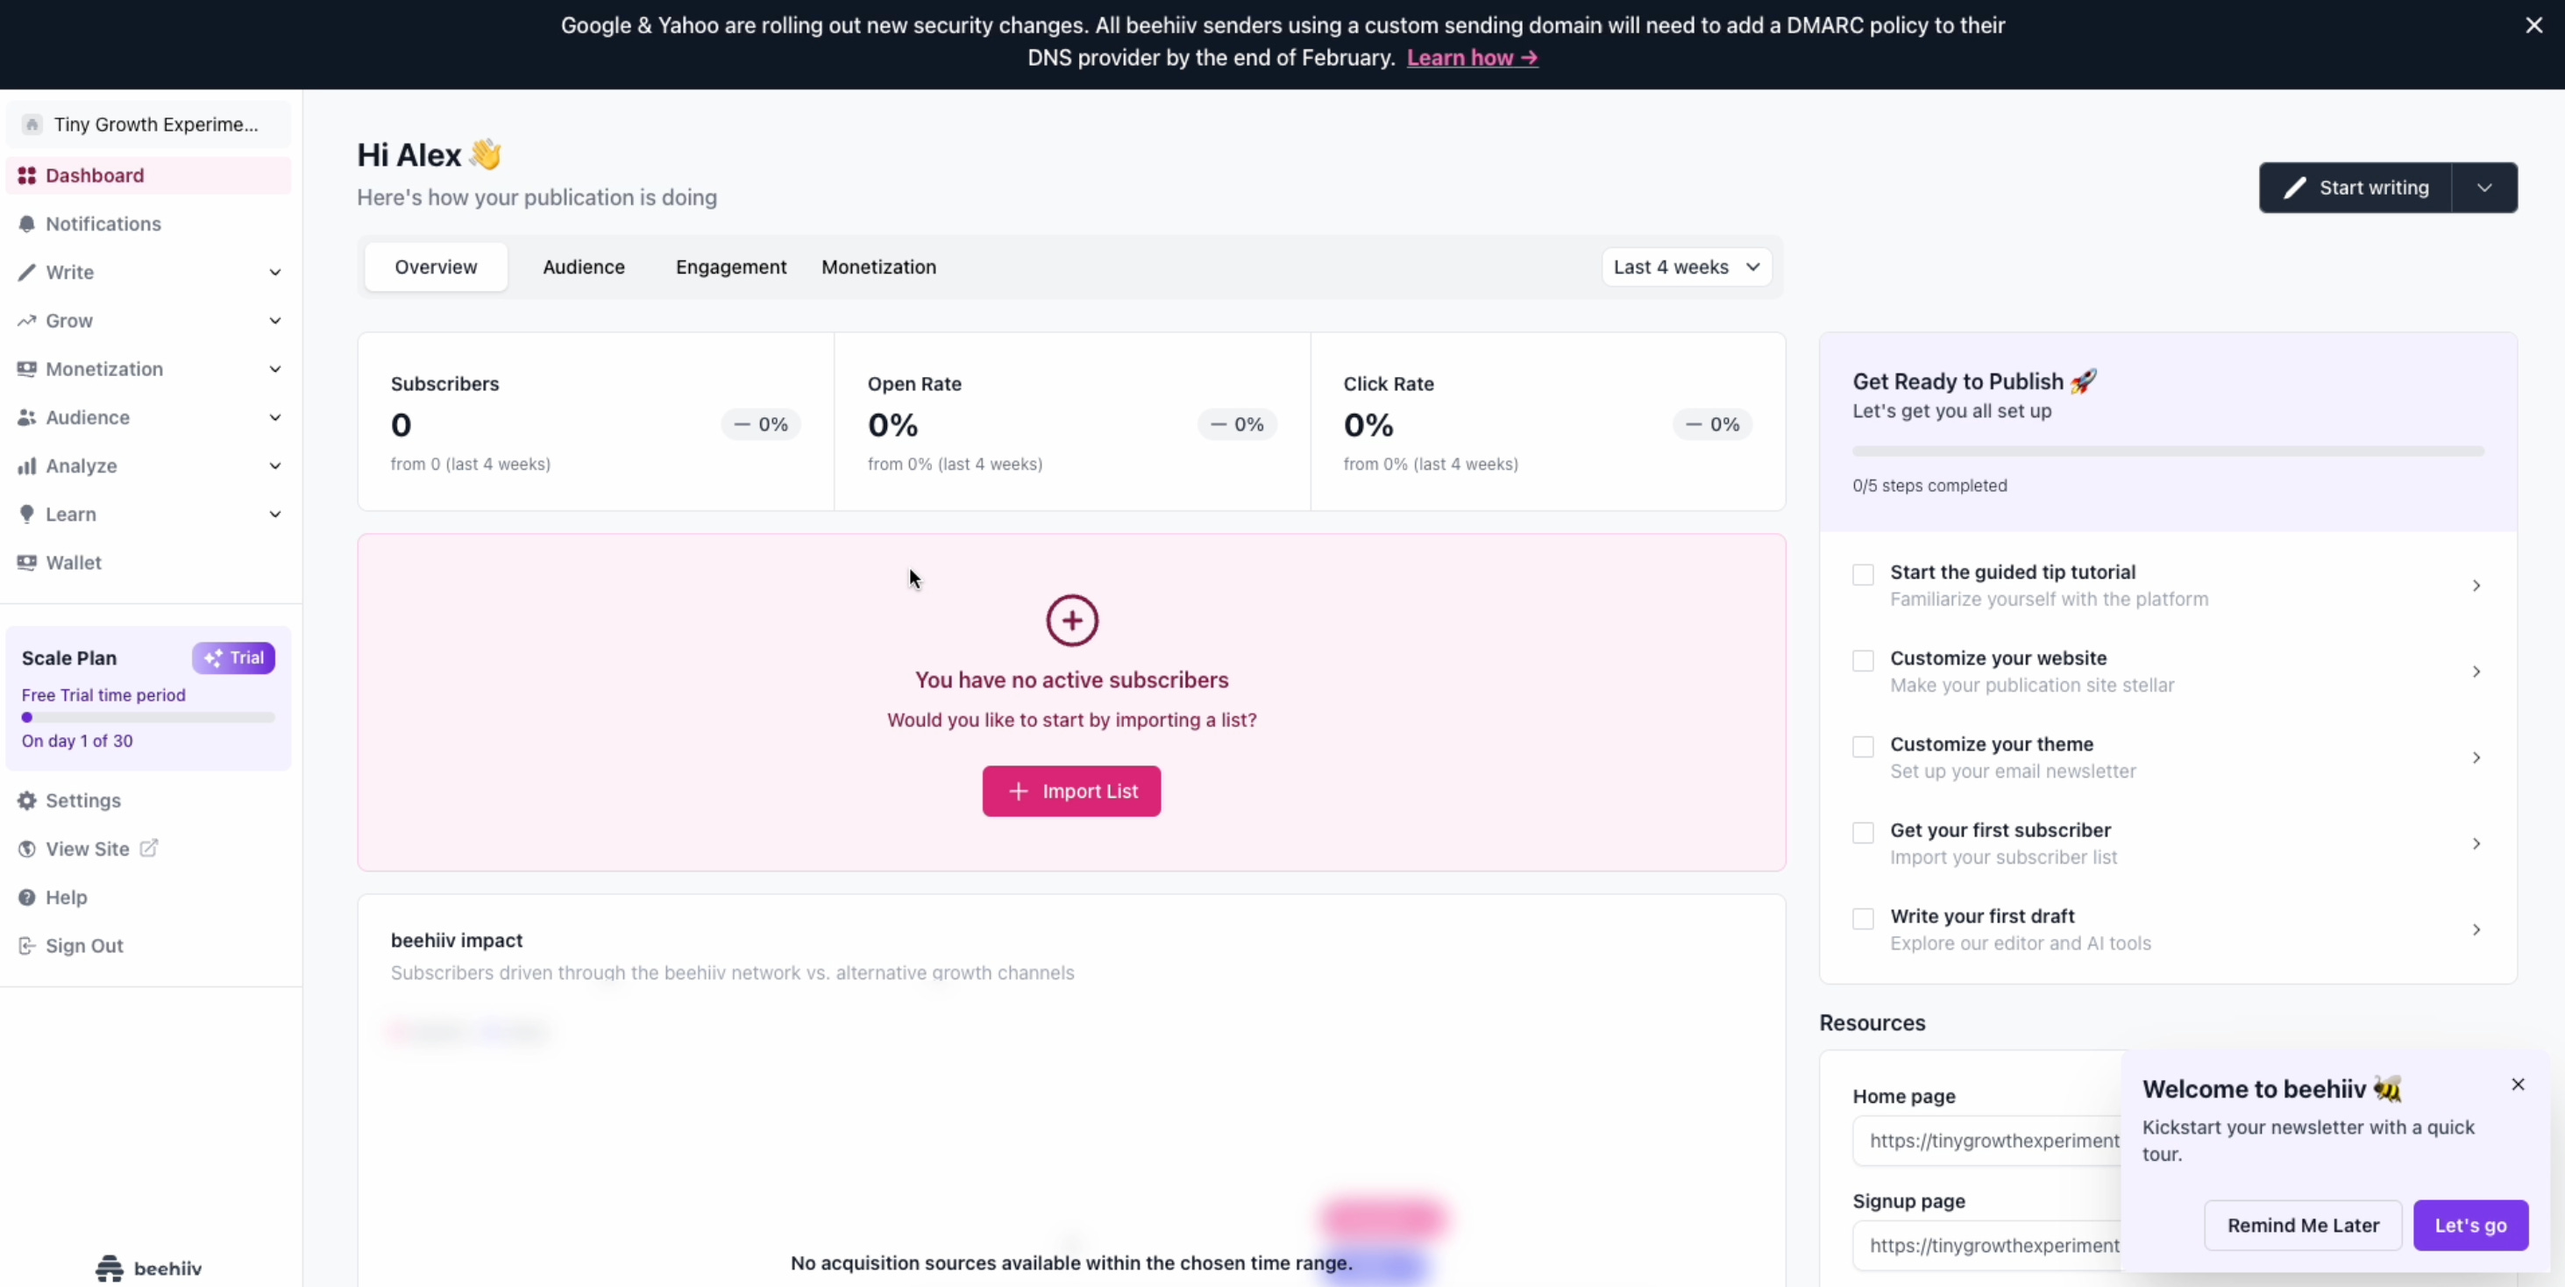Screen dimensions: 2565x1287
Task: Click the Sign Out door icon
Action: pyautogui.click(x=27, y=945)
